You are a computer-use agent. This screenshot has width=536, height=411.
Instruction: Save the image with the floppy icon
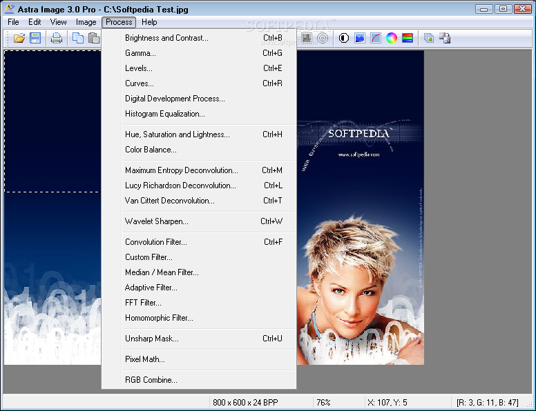pyautogui.click(x=35, y=38)
